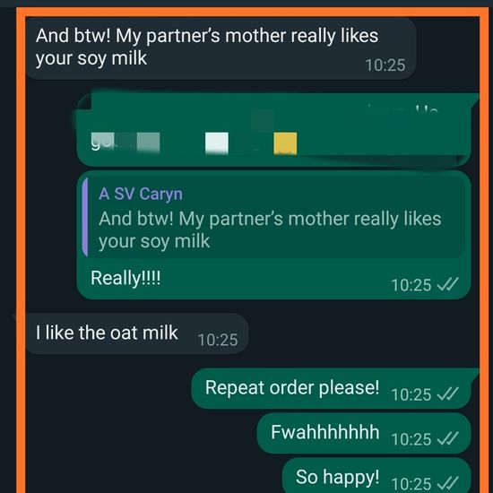Image resolution: width=493 pixels, height=493 pixels.
Task: Click the purple quote bar beside A SV Caryn
Action: pyautogui.click(x=85, y=218)
